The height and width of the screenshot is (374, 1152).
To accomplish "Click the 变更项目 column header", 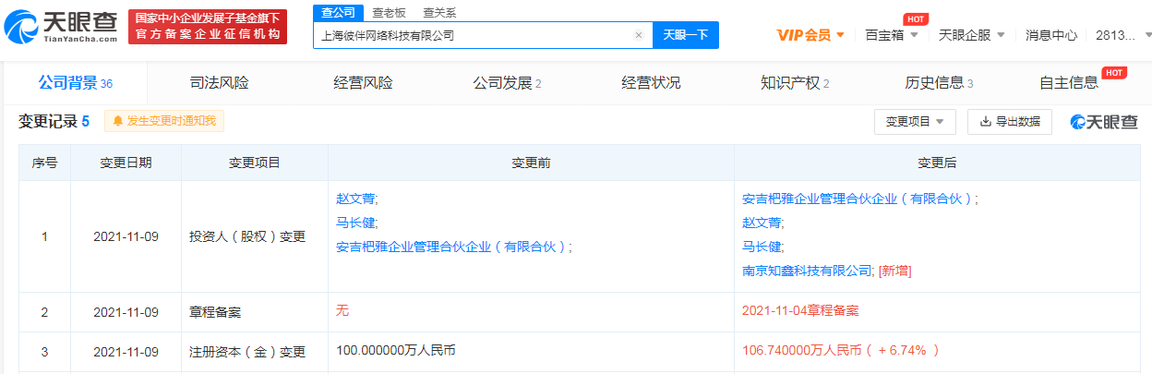I will 255,163.
